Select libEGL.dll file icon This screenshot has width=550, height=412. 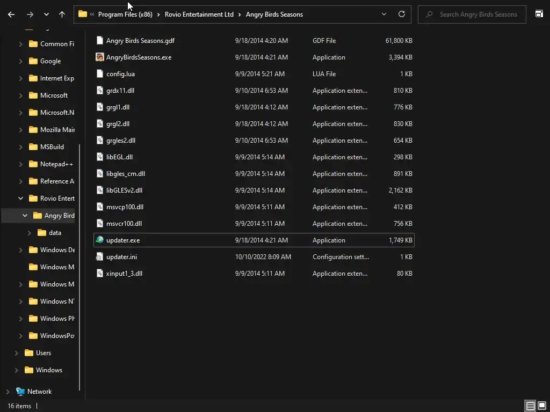click(x=100, y=157)
